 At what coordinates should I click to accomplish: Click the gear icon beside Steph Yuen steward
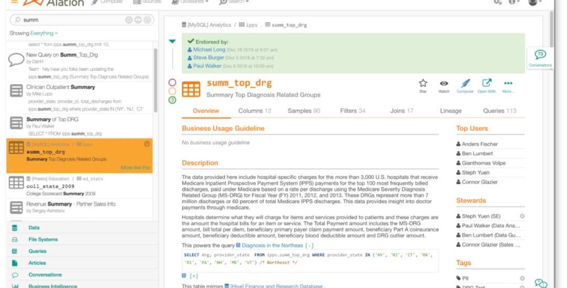click(522, 216)
